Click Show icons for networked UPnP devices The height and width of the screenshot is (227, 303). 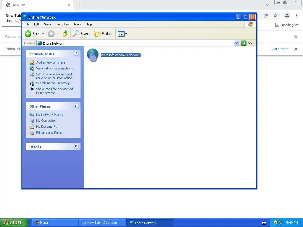pos(54,91)
